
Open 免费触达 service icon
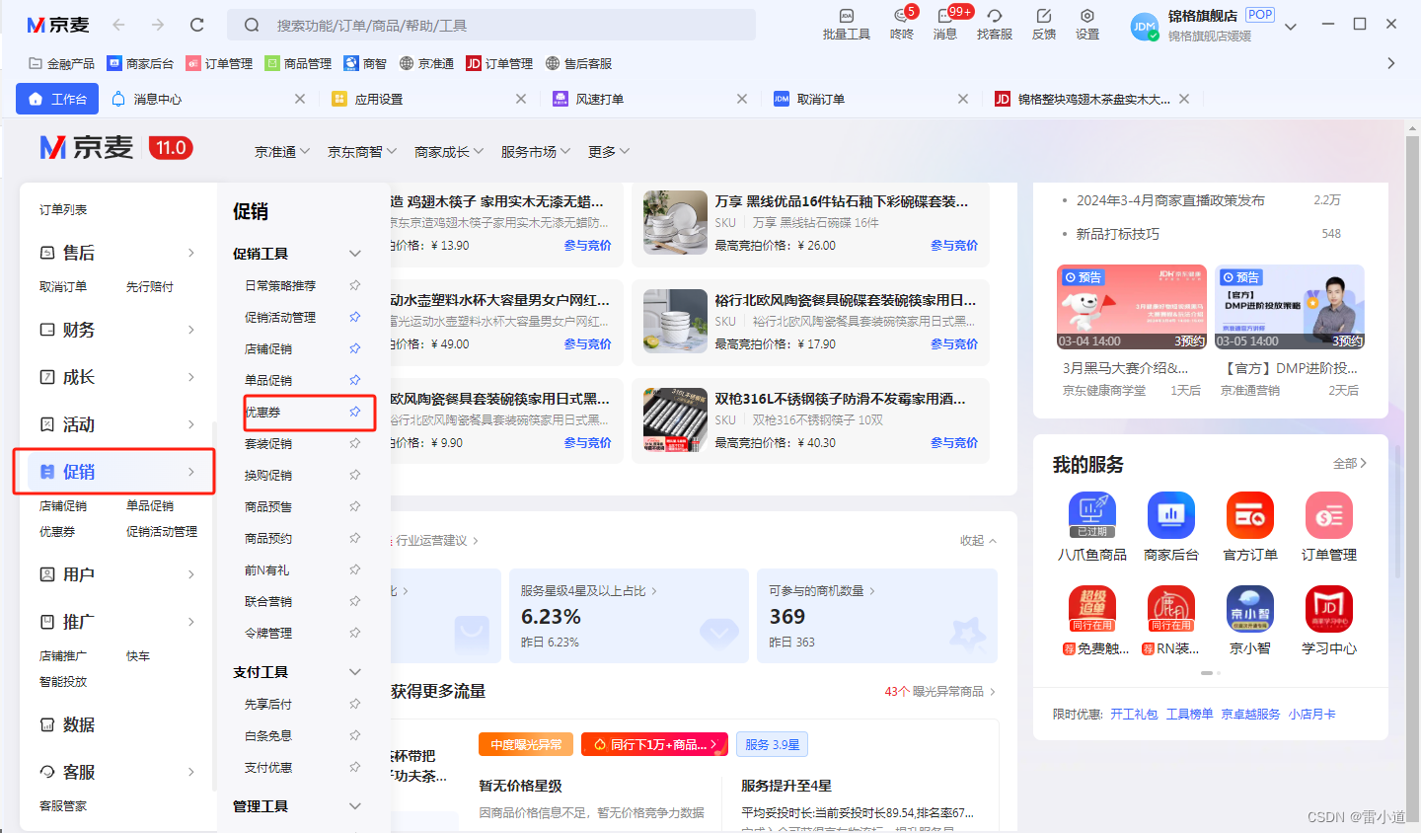(x=1091, y=609)
